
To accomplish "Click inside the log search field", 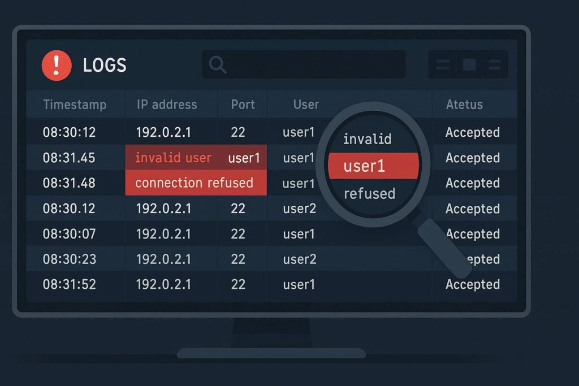I will point(304,64).
